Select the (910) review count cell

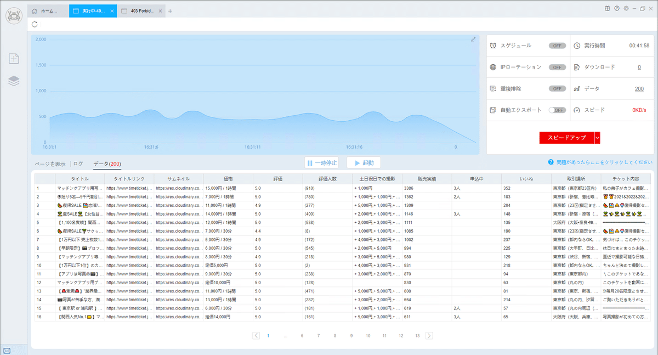pos(327,188)
